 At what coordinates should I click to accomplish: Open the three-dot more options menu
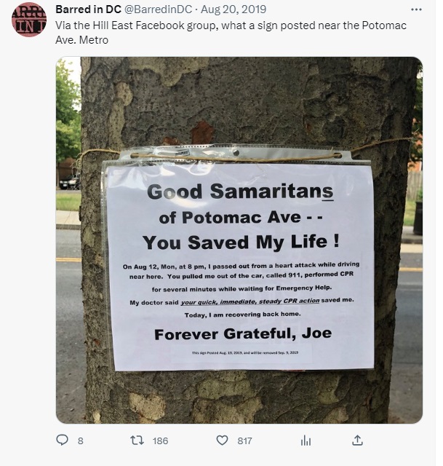pos(415,11)
